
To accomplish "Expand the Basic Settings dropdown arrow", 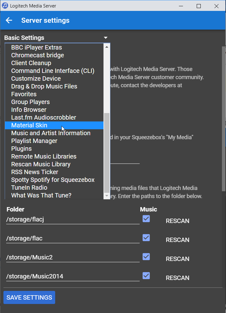I will pyautogui.click(x=106, y=38).
